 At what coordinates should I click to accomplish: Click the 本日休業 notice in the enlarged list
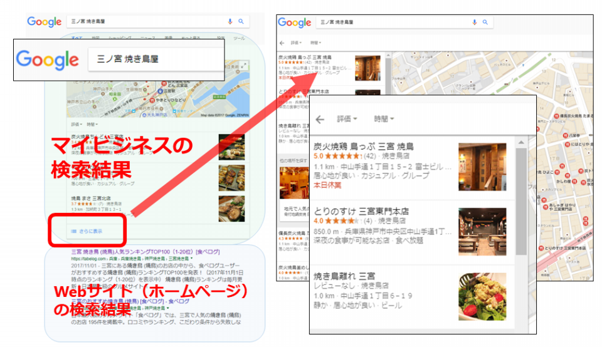click(x=327, y=185)
